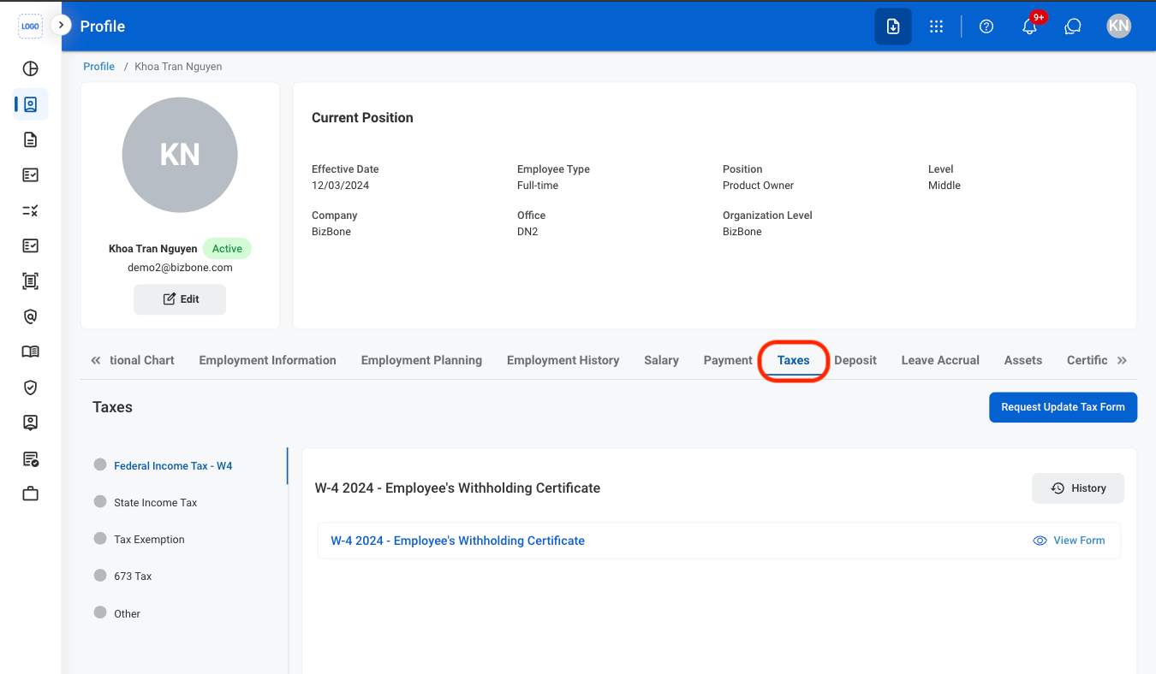Viewport: 1156px width, 674px height.
Task: Click Request Update Tax Form button
Action: (1063, 407)
